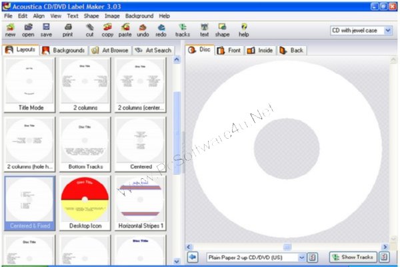Save the label with the save icon
400x267 pixels.
point(46,30)
